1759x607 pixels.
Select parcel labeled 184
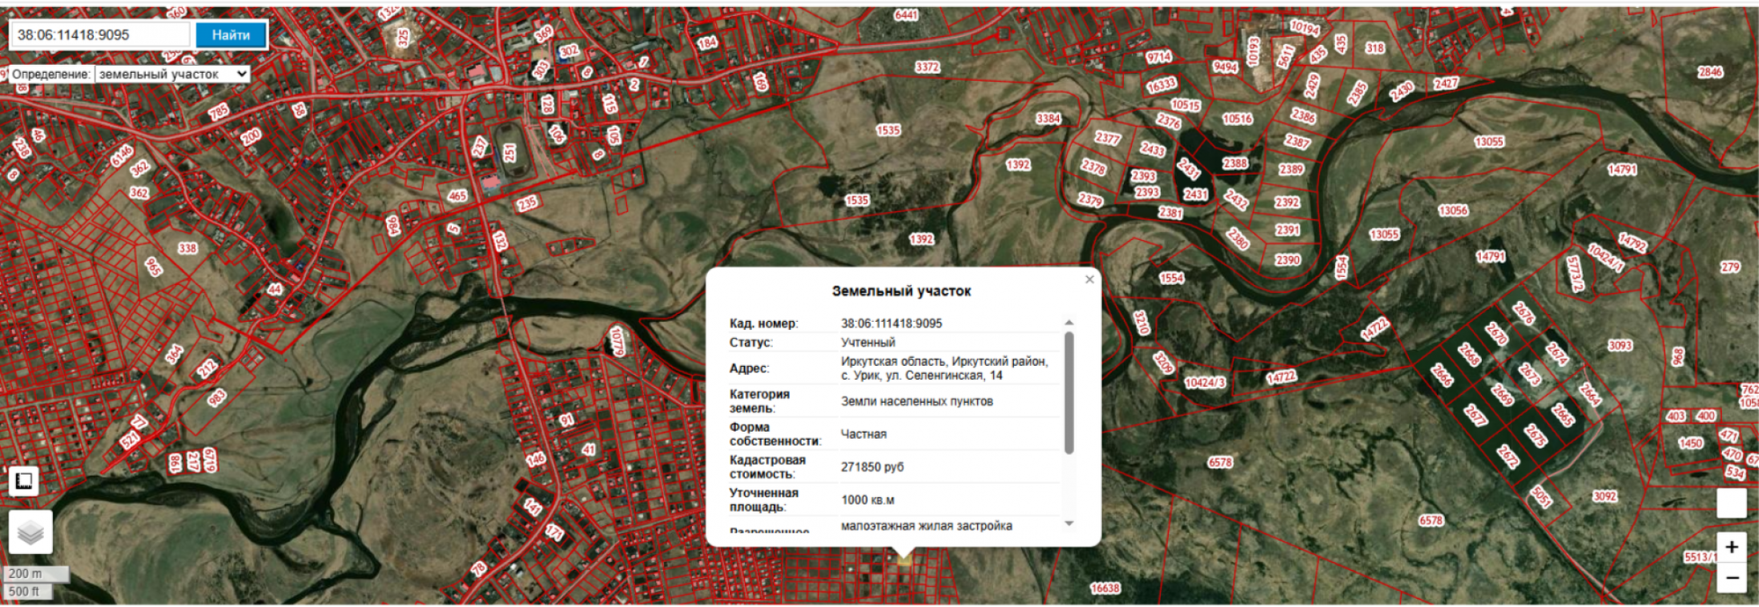707,42
